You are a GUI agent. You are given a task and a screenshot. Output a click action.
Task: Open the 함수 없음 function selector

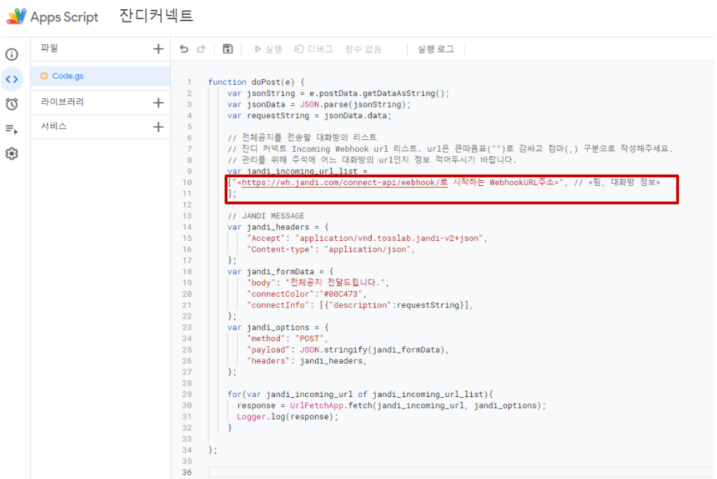[x=363, y=49]
